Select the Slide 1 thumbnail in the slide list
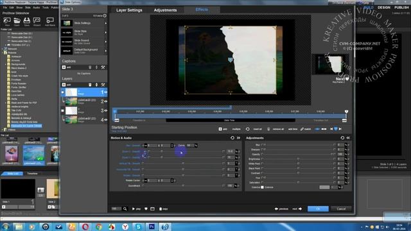Image resolution: width=411 pixels, height=231 pixels. point(18,189)
